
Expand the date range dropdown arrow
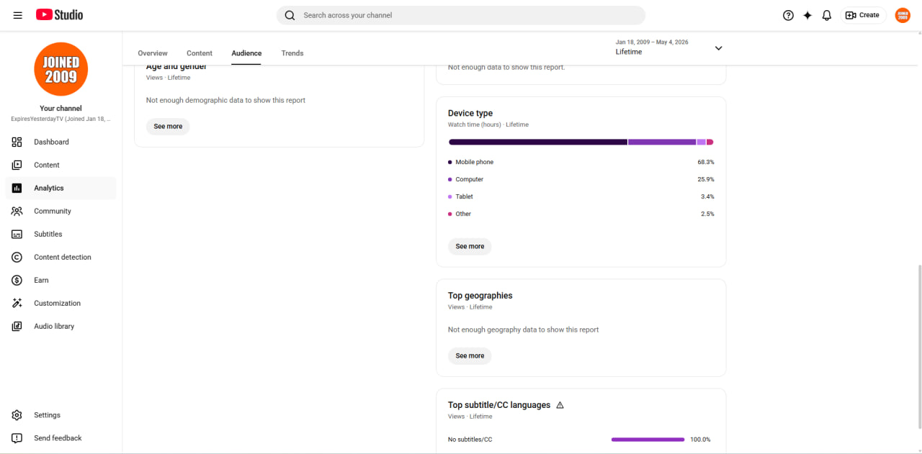(718, 48)
